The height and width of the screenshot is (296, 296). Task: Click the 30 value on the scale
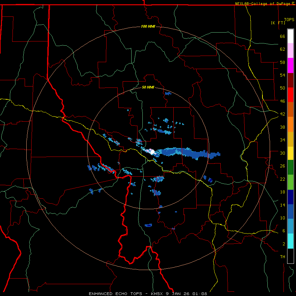283,153
